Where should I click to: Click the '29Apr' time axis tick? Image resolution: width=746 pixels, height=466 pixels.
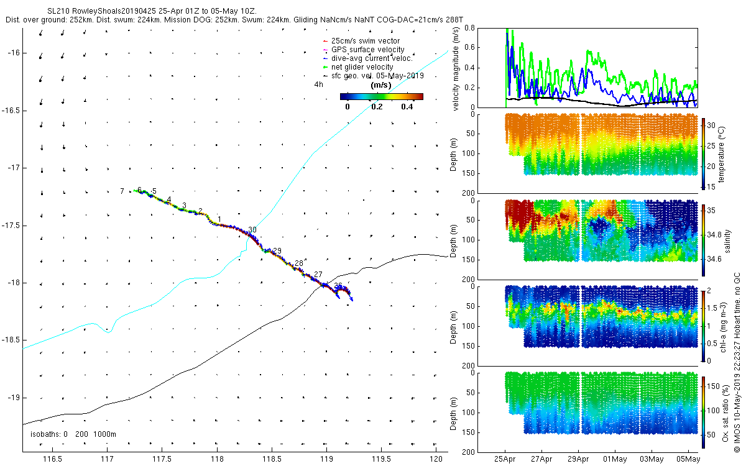pyautogui.click(x=579, y=459)
